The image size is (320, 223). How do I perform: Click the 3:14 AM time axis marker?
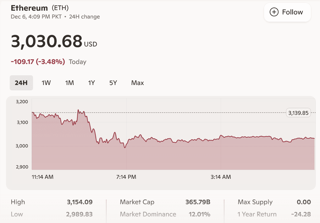221,177
